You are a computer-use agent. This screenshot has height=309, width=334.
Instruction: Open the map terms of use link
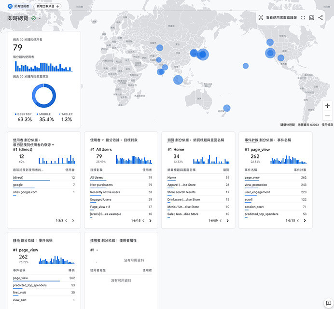[327, 125]
